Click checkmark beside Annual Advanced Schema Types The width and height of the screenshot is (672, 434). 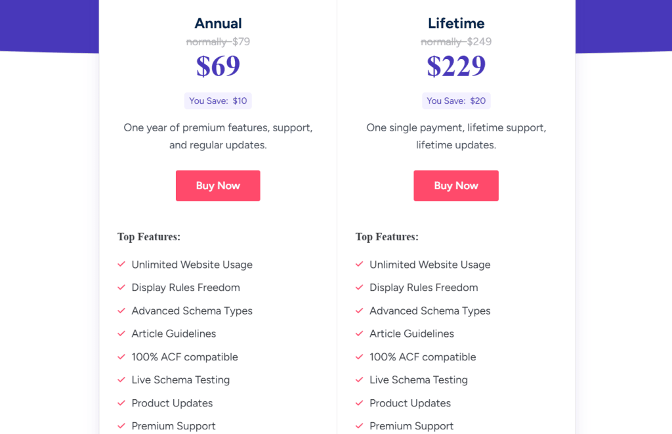[121, 311]
